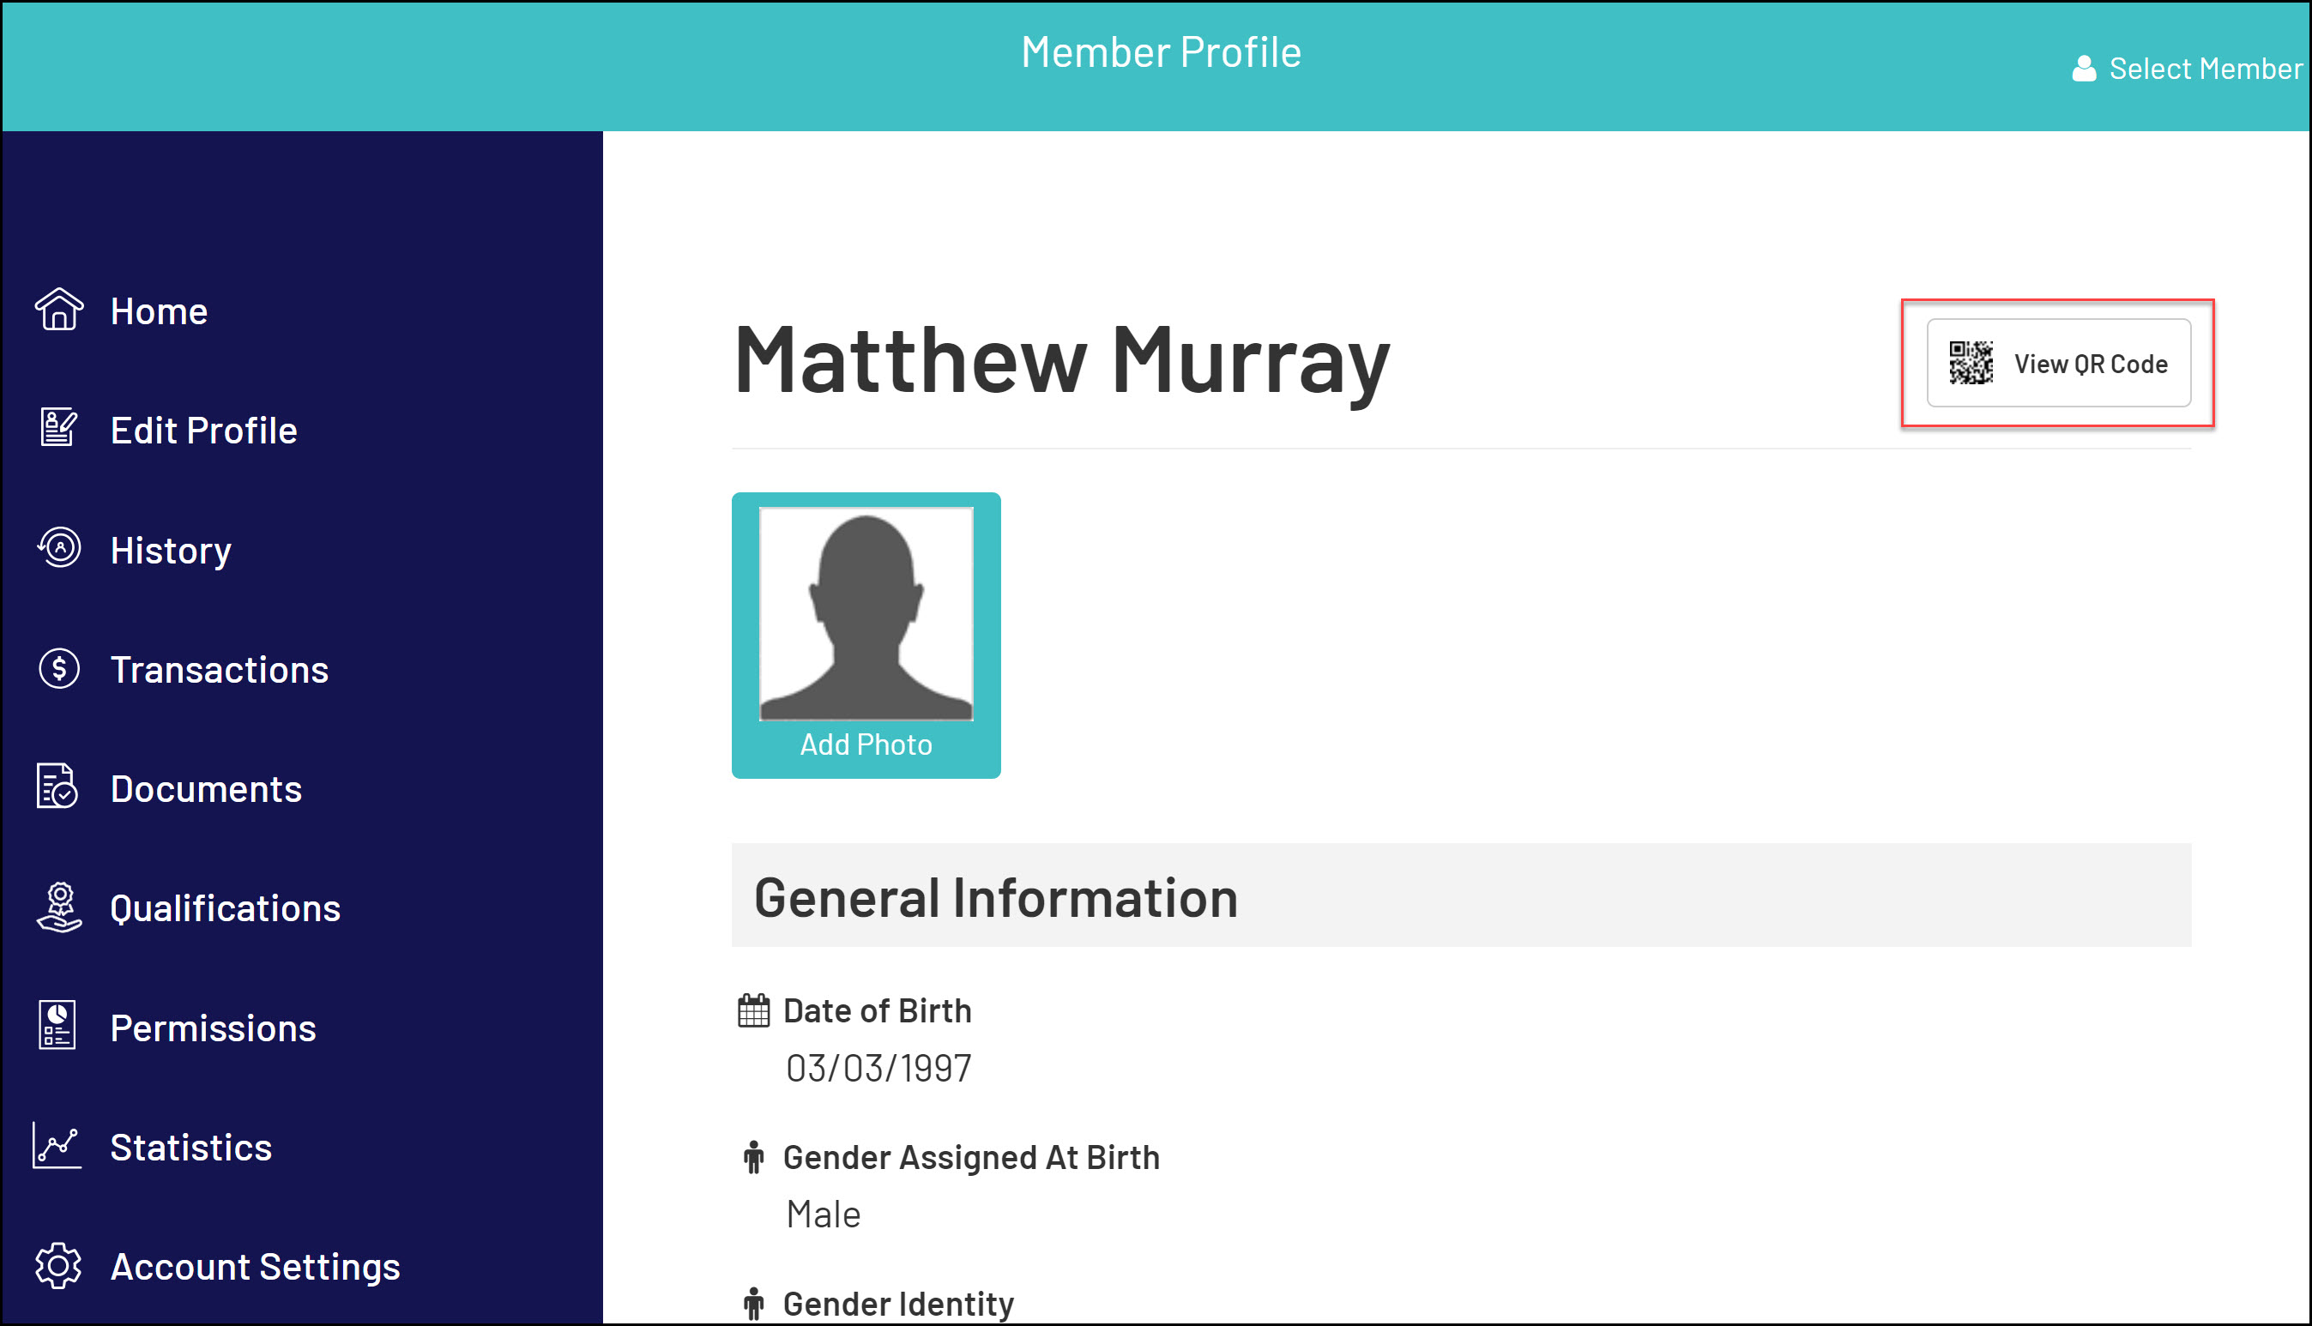Open the Account Settings label
2312x1326 pixels.
(255, 1268)
